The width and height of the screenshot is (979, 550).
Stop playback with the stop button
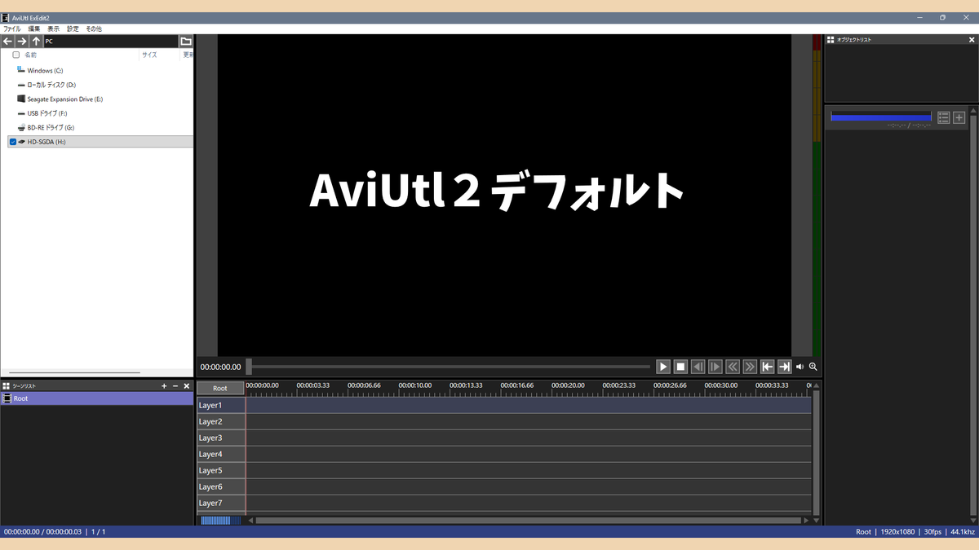[x=680, y=367]
